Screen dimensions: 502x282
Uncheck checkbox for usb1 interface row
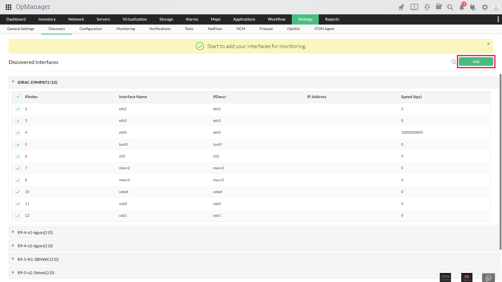coord(18,216)
